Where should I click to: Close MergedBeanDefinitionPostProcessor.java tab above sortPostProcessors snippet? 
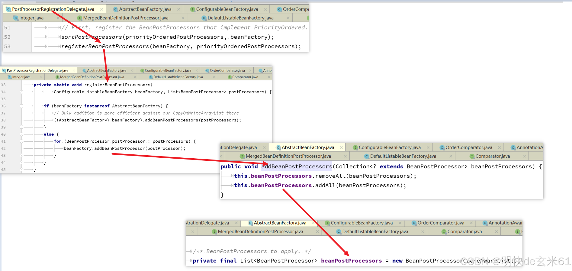point(183,18)
